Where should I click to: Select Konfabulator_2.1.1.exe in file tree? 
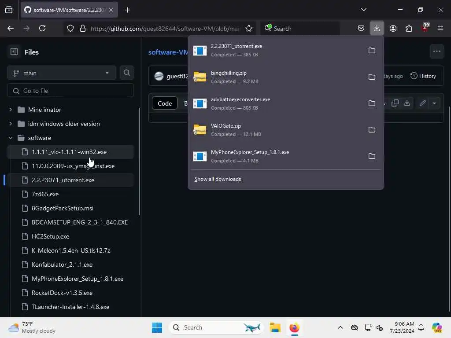[x=70, y=265]
